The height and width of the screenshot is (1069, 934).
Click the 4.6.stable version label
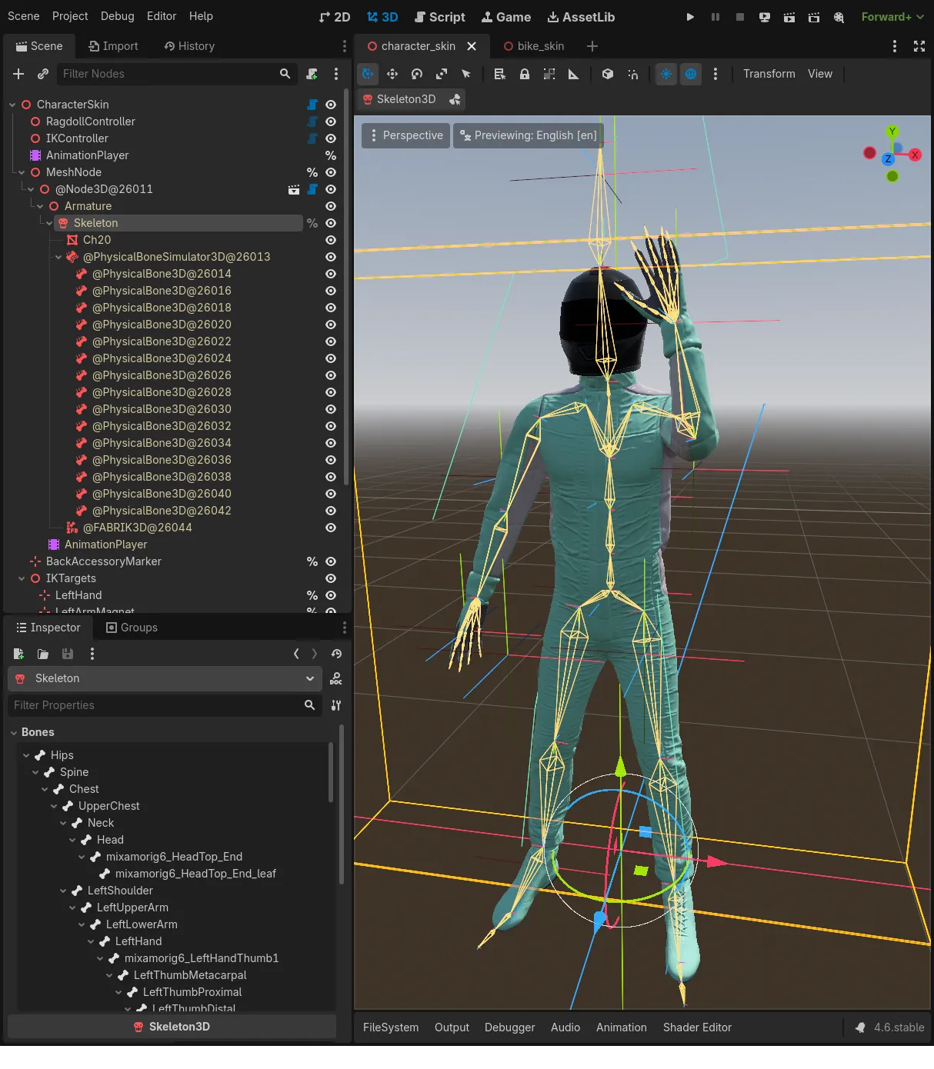coord(899,1027)
